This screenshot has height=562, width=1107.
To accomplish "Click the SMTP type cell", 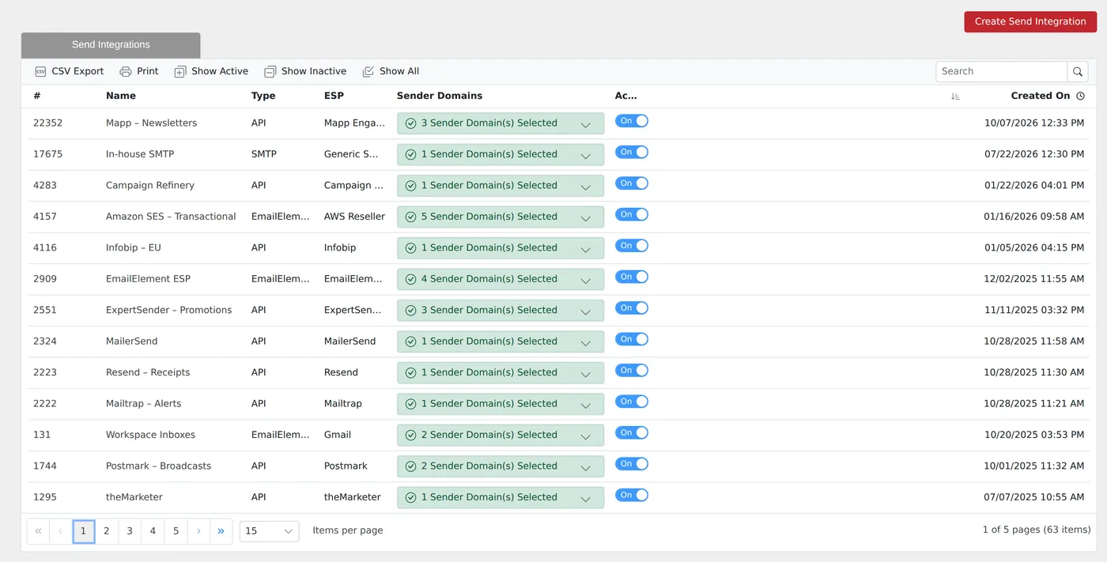I will (x=264, y=154).
